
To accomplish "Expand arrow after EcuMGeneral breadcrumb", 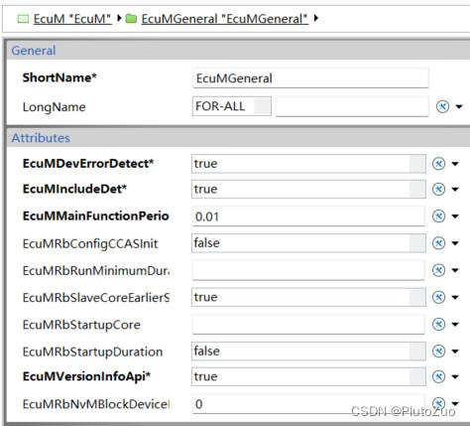I will click(316, 18).
